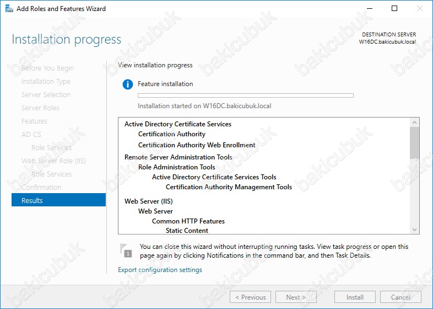The image size is (433, 309).
Task: Click the Next button
Action: pos(296,297)
